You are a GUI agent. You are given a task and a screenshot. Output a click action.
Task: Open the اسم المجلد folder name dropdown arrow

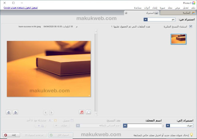(125, 125)
